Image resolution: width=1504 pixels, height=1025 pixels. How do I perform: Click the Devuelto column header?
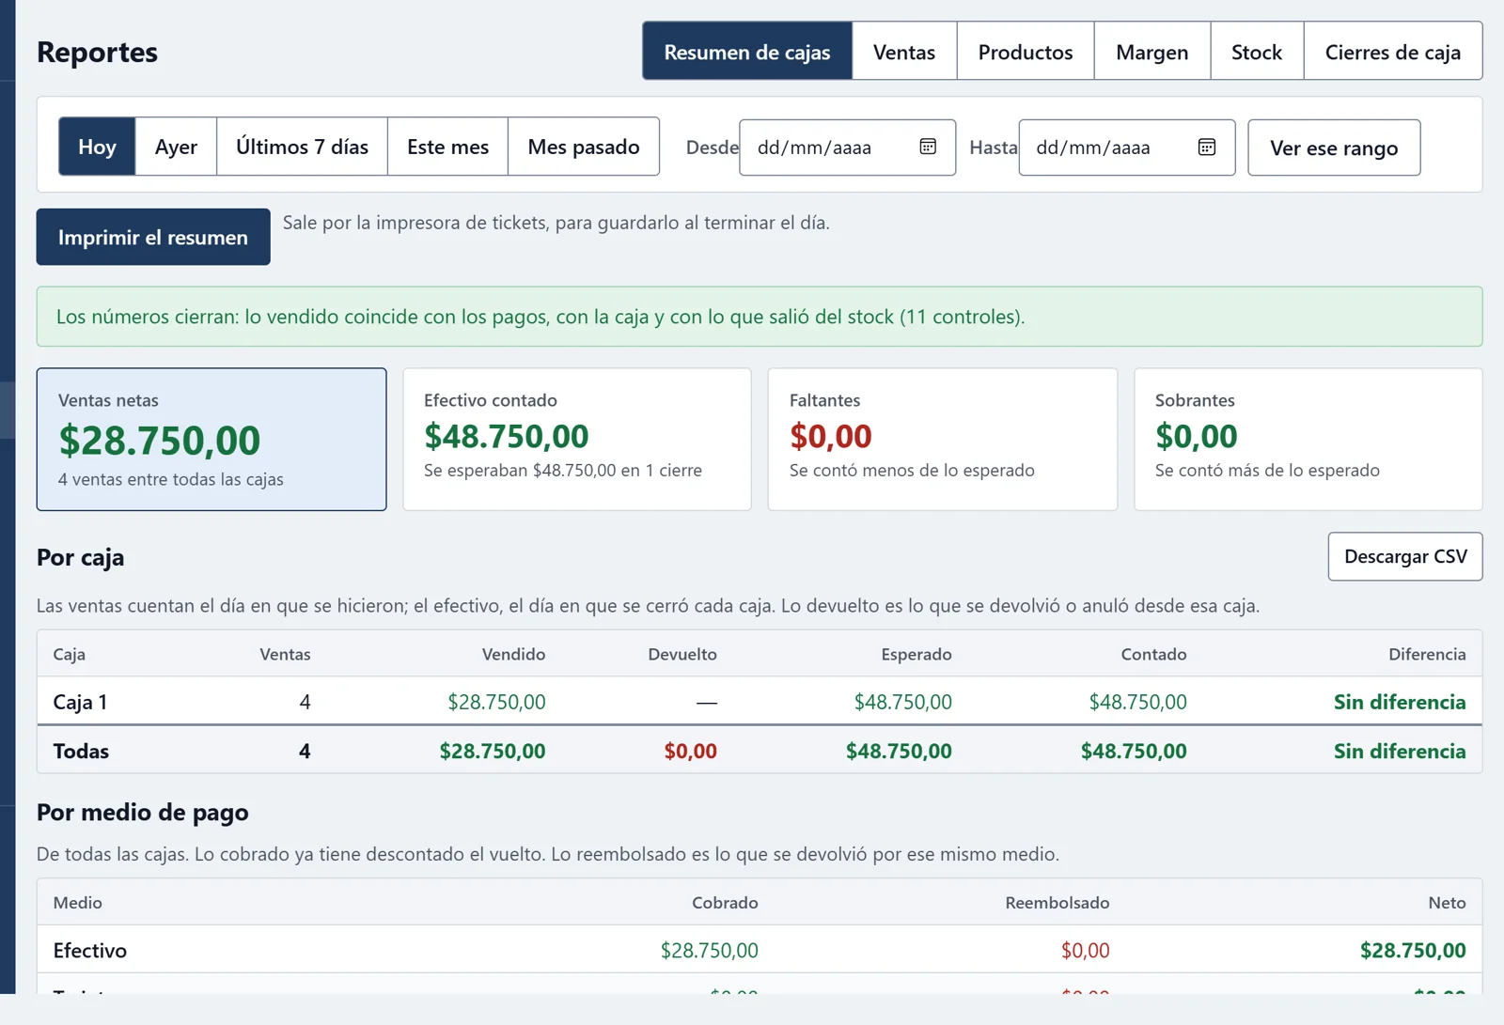[x=682, y=654]
